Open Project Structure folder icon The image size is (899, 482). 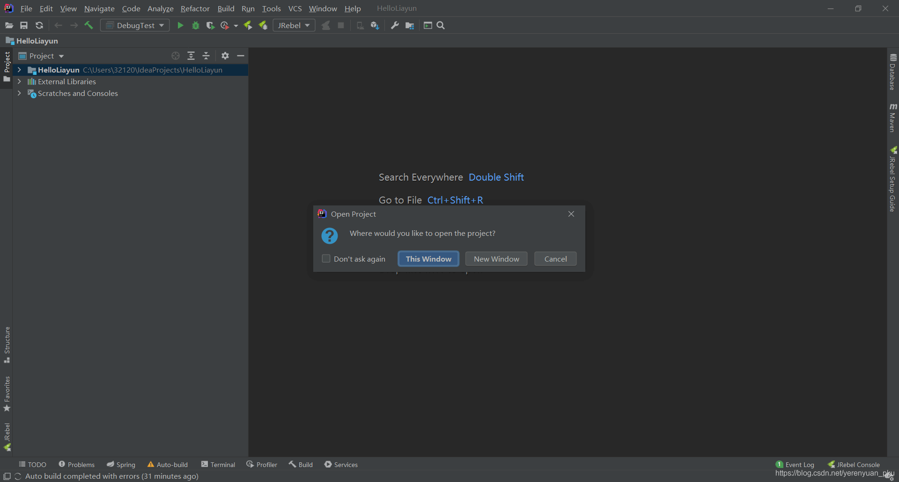410,25
